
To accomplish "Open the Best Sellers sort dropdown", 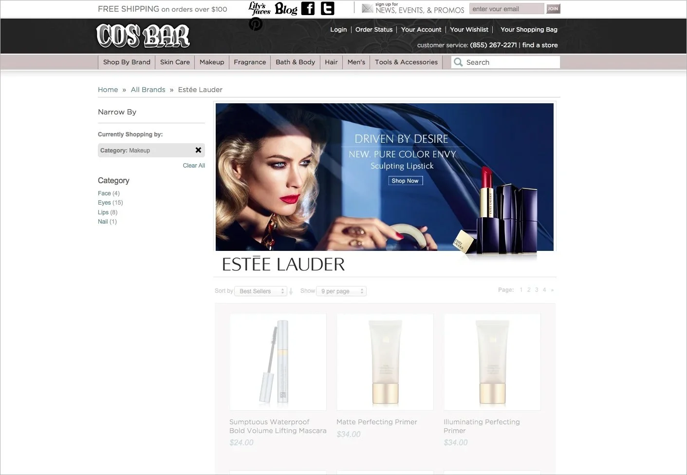I will 260,291.
